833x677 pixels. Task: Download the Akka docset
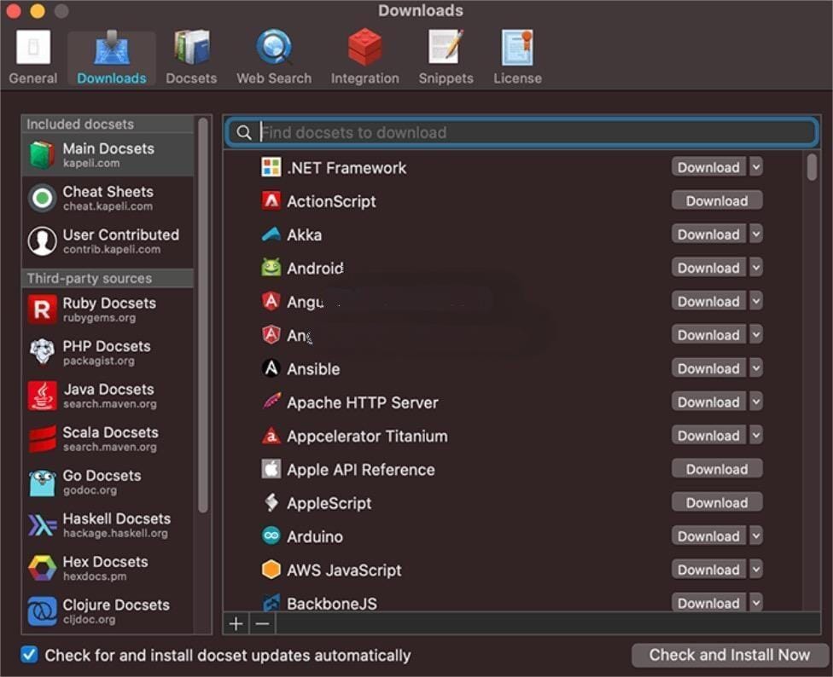pos(708,234)
